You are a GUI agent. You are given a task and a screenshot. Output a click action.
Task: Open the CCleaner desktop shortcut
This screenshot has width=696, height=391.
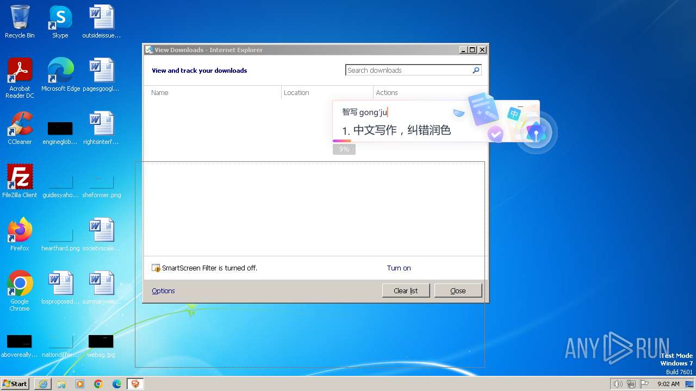pos(20,129)
